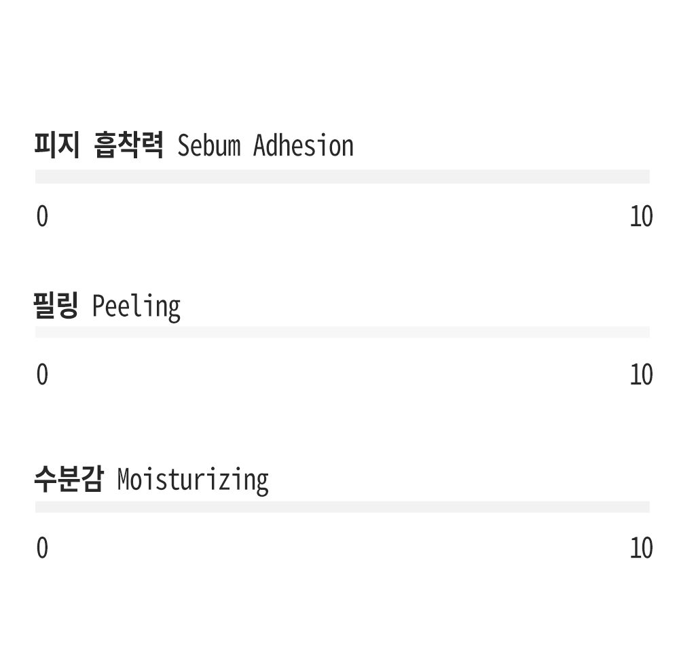The width and height of the screenshot is (679, 659).
Task: Click the middle of the Sebum Adhesion bar
Action: point(342,177)
